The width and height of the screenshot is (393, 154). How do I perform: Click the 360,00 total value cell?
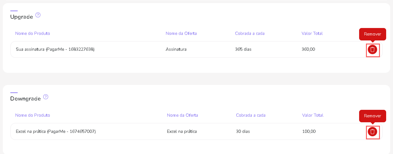[x=308, y=49]
